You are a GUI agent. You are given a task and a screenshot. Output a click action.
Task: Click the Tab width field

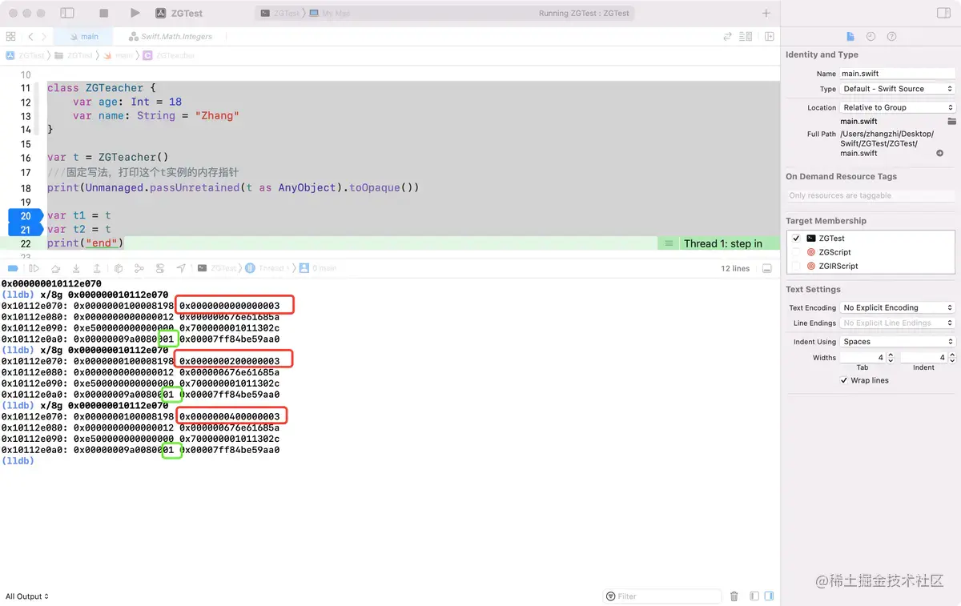pyautogui.click(x=862, y=357)
